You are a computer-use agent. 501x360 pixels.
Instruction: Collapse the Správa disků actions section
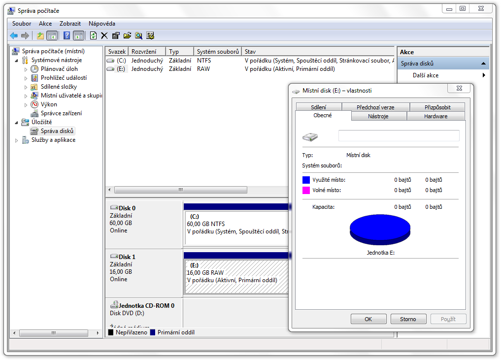[483, 64]
